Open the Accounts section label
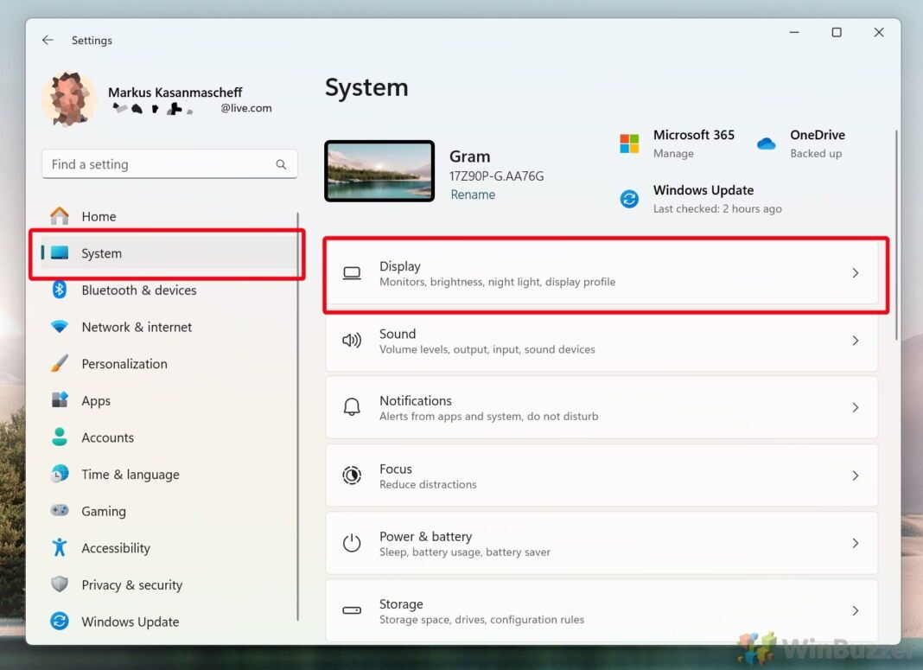This screenshot has width=923, height=670. [108, 437]
